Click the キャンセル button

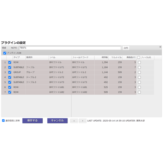pyautogui.click(x=57, y=121)
